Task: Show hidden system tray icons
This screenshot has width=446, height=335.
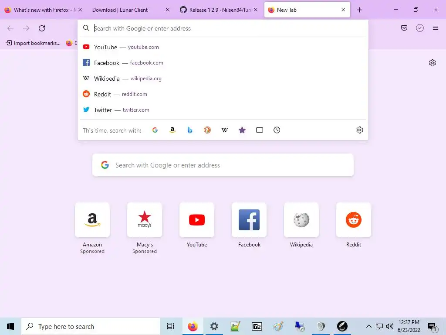Action: coord(368,326)
